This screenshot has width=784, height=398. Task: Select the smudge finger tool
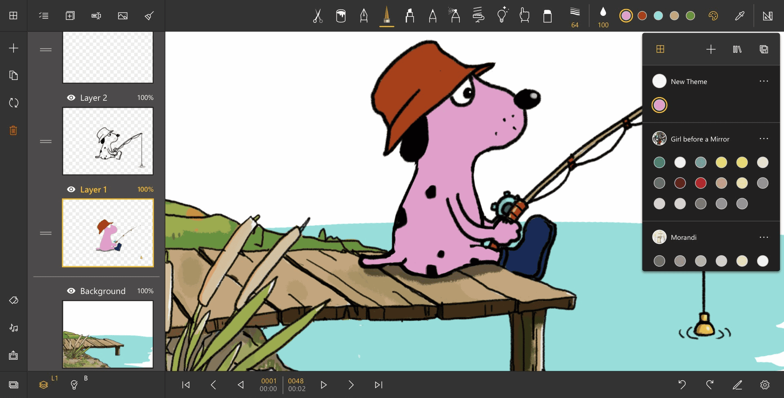click(x=524, y=15)
